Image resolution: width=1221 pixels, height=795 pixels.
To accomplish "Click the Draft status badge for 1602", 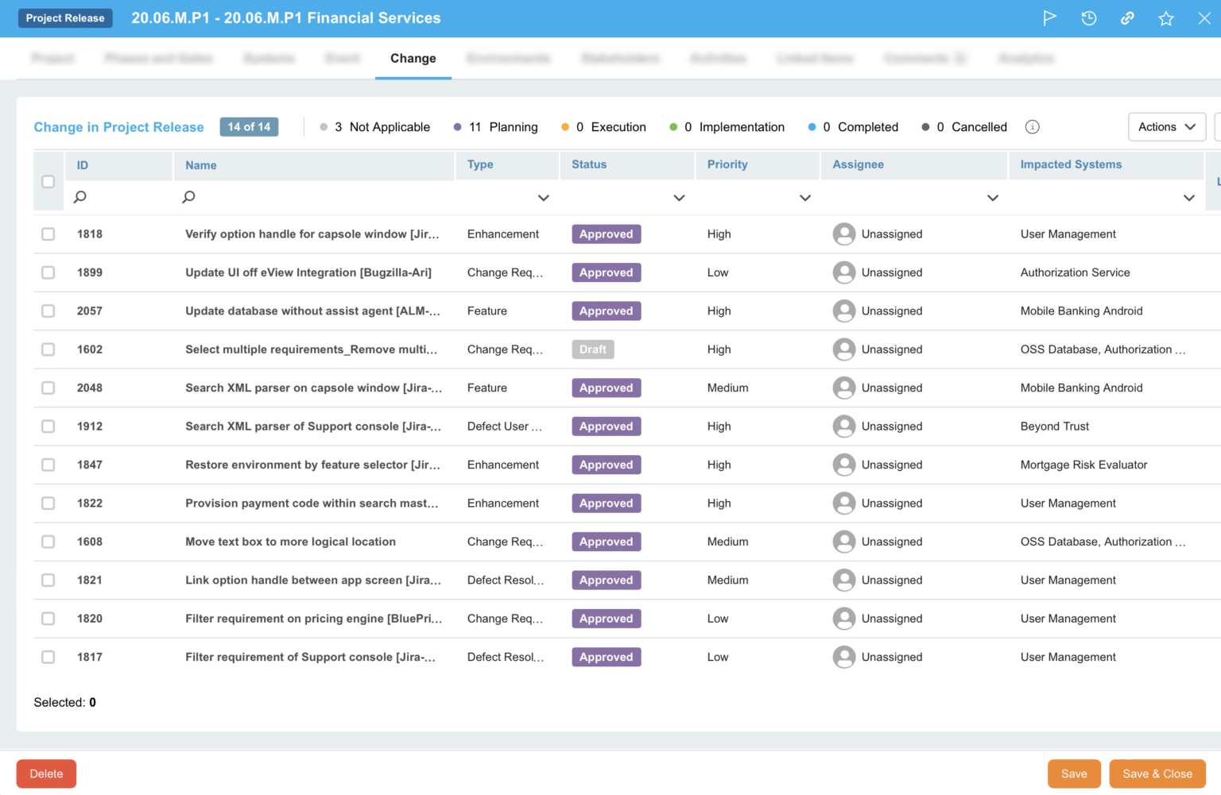I will [592, 349].
